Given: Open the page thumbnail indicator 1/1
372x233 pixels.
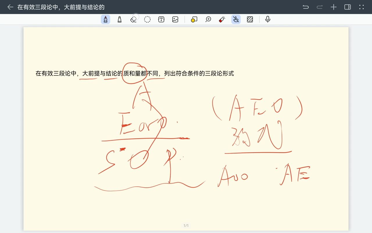Looking at the screenshot, I should pos(186,225).
